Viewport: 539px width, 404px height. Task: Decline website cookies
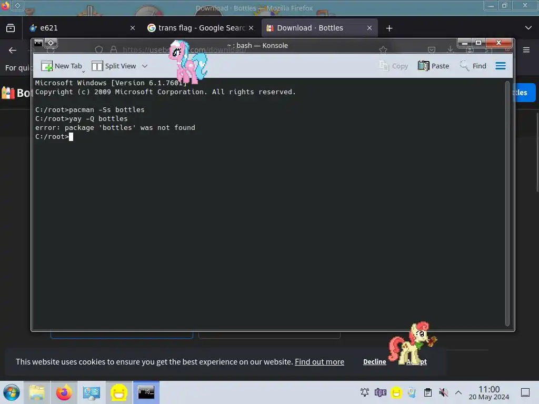pos(375,362)
